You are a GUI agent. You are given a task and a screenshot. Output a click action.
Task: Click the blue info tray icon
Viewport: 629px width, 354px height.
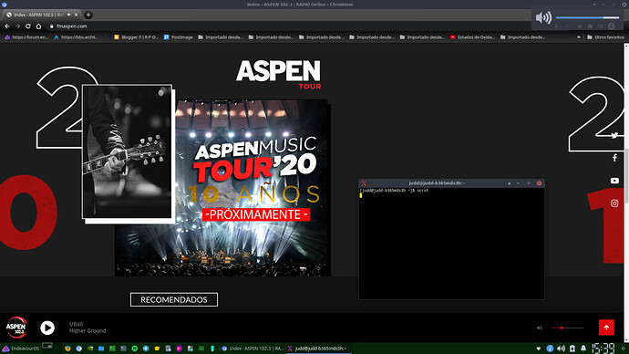click(550, 349)
